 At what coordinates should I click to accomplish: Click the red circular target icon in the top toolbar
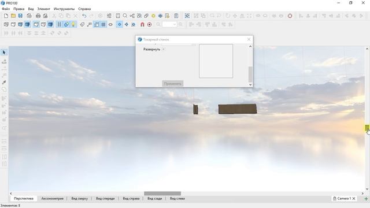tap(290, 16)
